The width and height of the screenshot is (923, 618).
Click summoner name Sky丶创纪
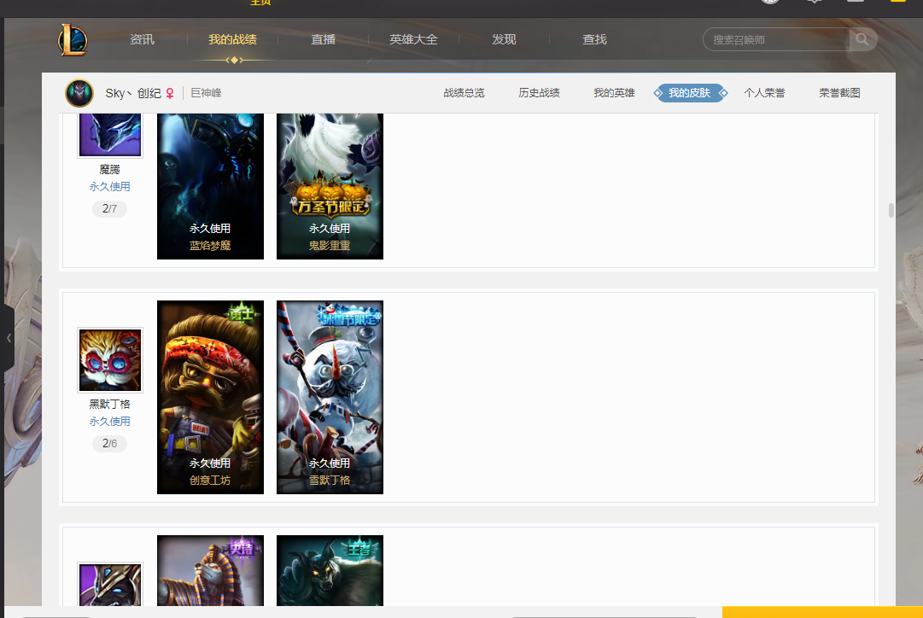pos(133,93)
